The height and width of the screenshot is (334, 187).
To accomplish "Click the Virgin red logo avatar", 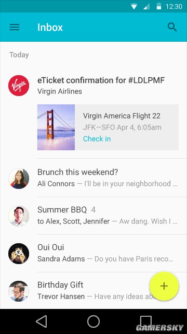I will coord(19,86).
